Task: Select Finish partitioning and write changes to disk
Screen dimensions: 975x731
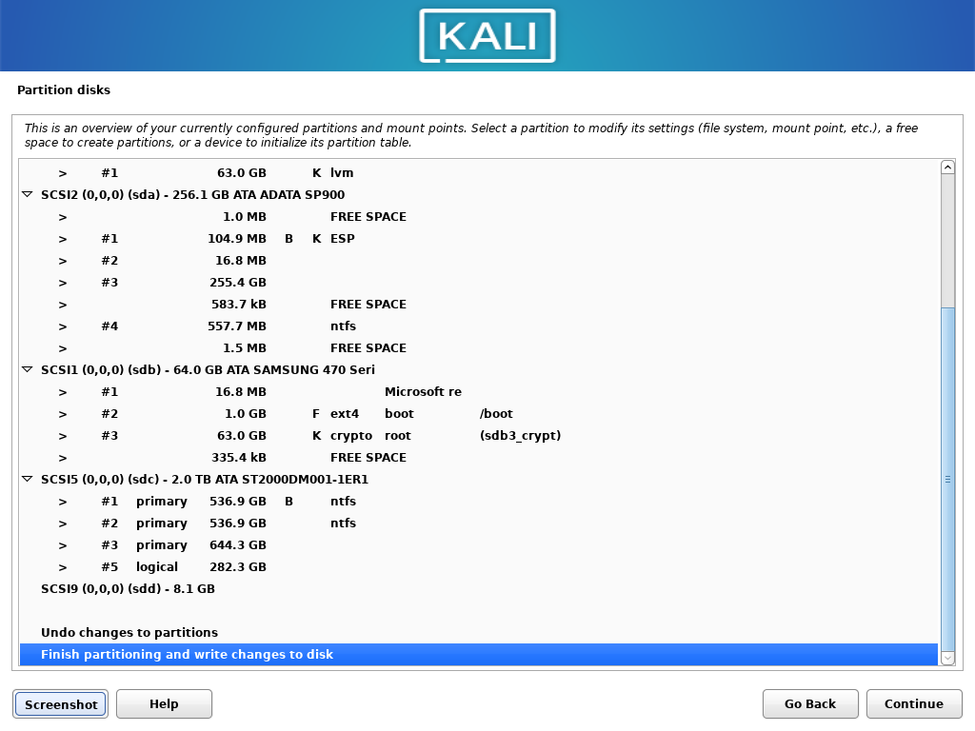Action: 479,654
